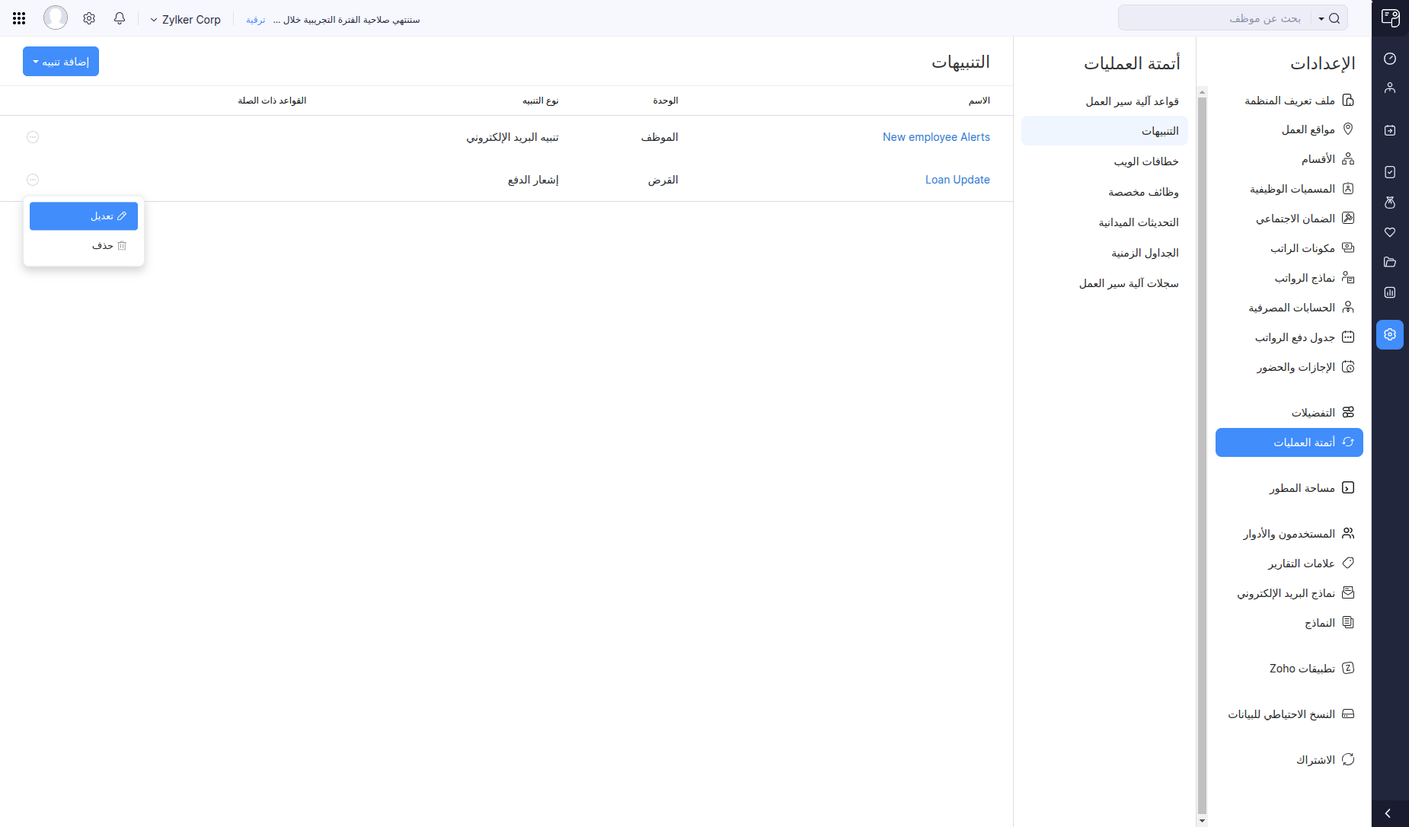Open the apps grid launcher
This screenshot has width=1409, height=827.
(19, 18)
